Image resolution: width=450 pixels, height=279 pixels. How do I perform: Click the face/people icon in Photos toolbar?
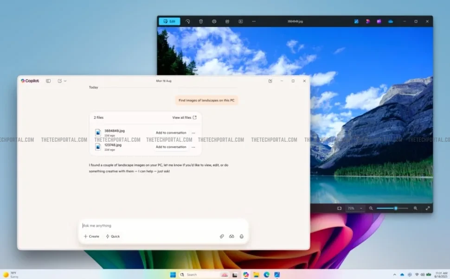(227, 21)
